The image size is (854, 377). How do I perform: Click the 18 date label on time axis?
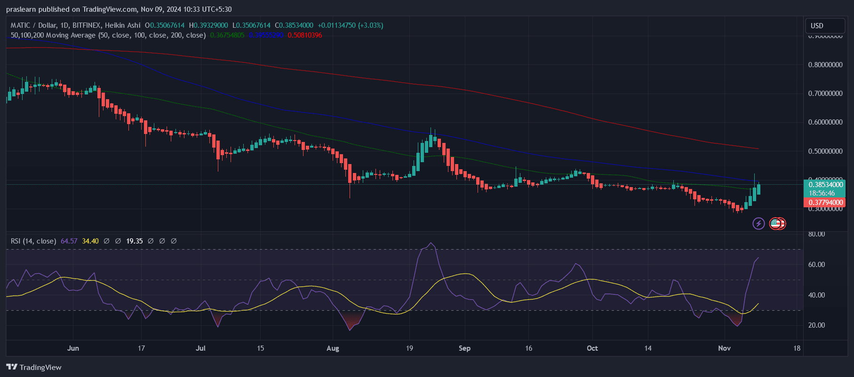[x=797, y=348]
